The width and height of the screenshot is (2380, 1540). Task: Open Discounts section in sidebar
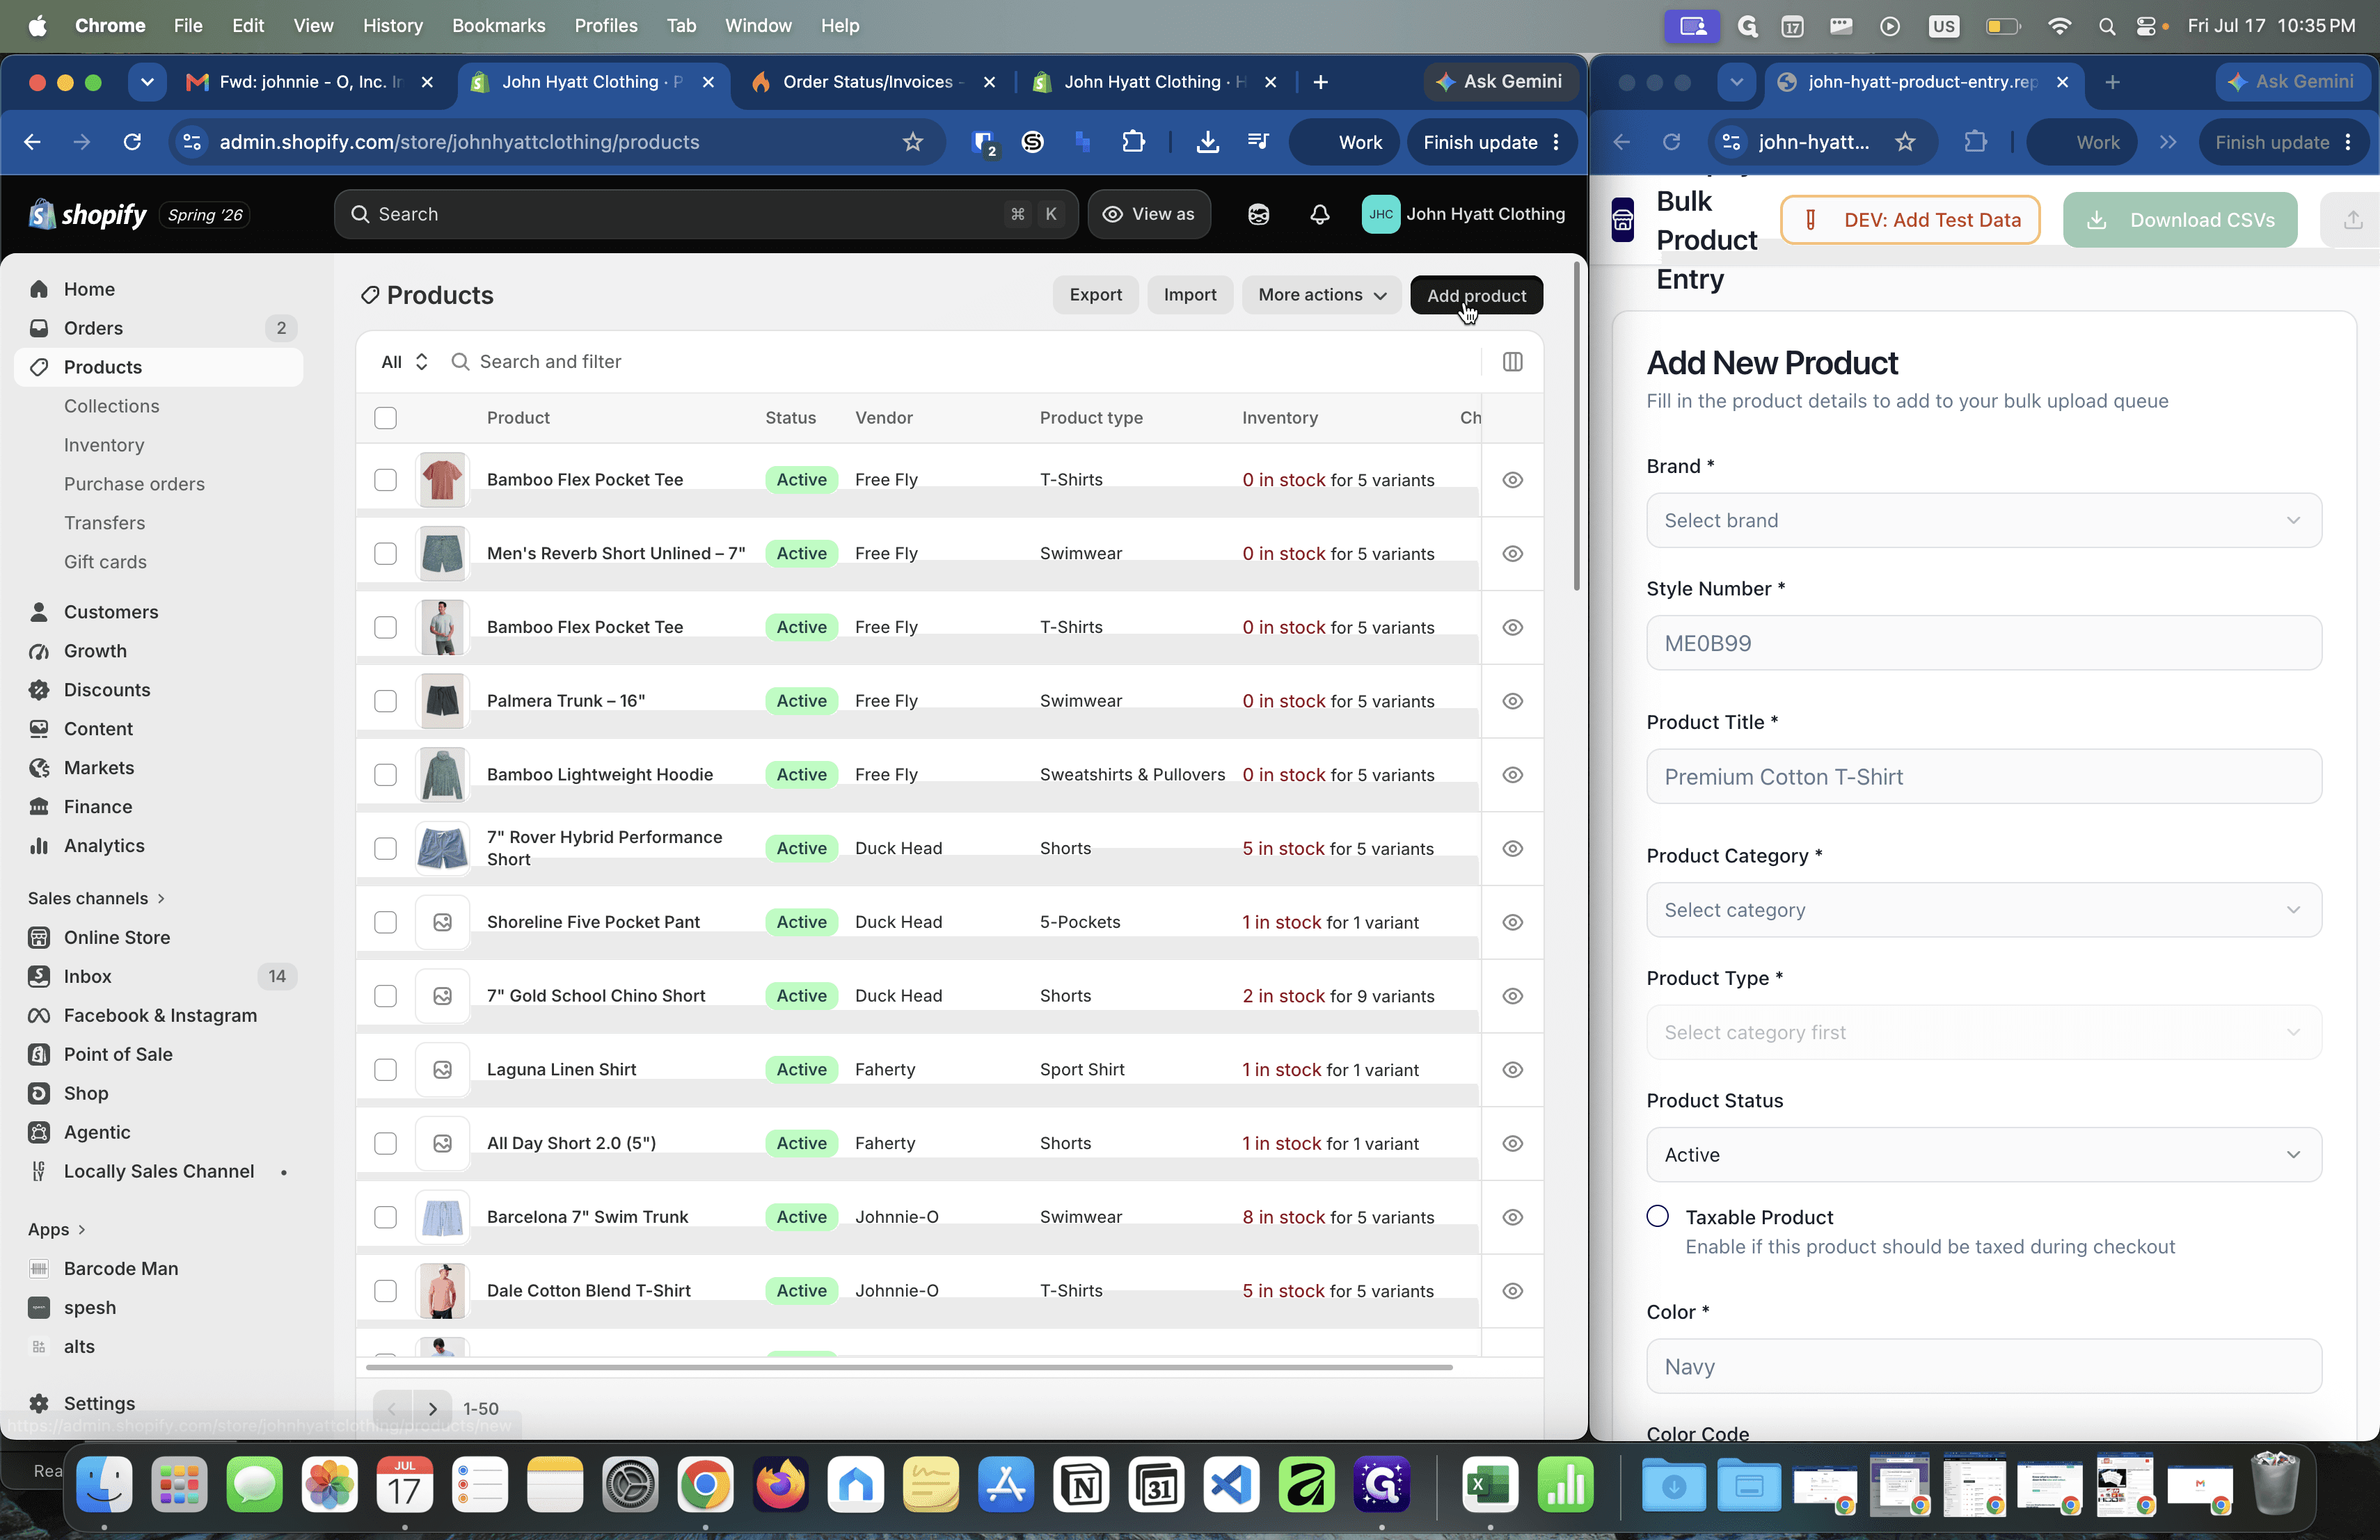pyautogui.click(x=107, y=689)
